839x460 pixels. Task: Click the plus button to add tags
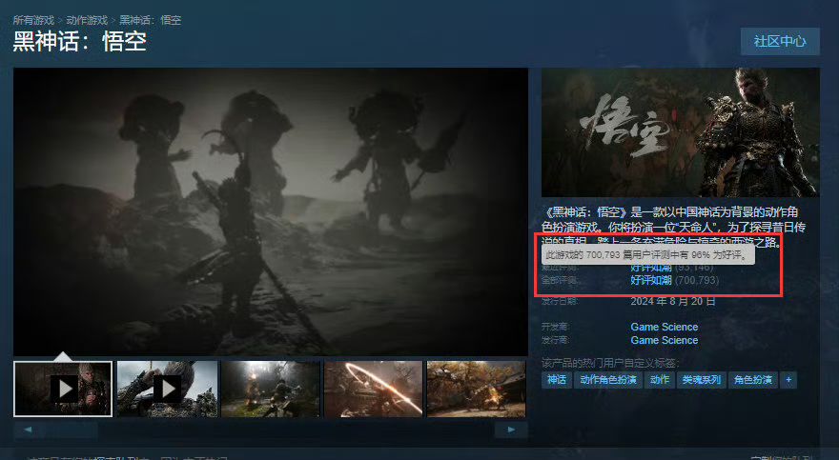click(x=788, y=380)
